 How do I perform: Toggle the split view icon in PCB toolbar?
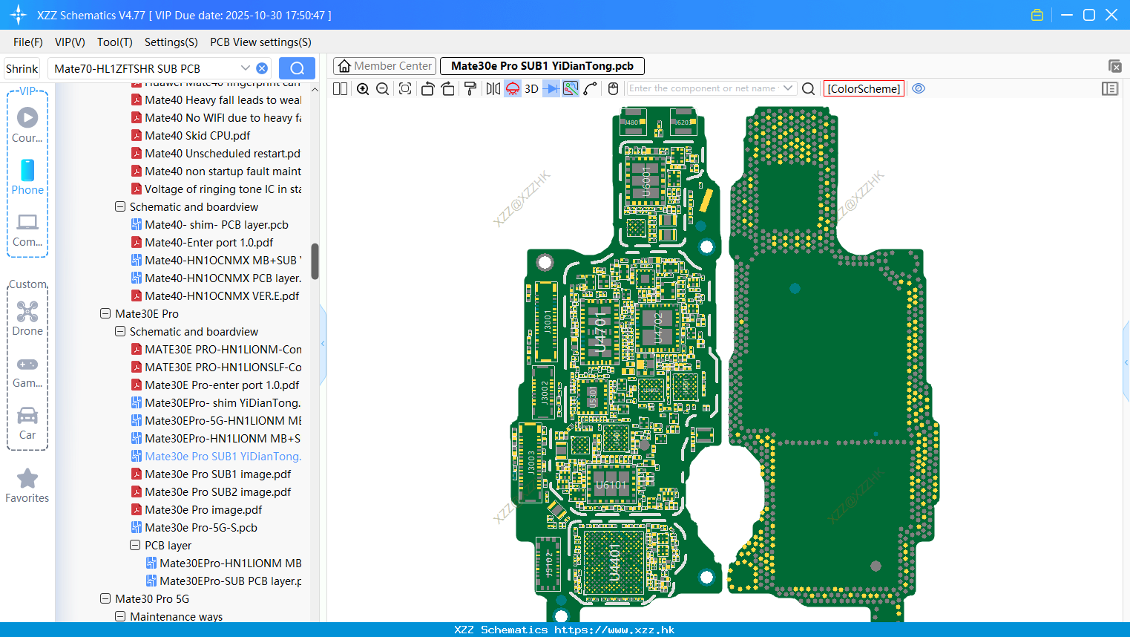[x=340, y=88]
